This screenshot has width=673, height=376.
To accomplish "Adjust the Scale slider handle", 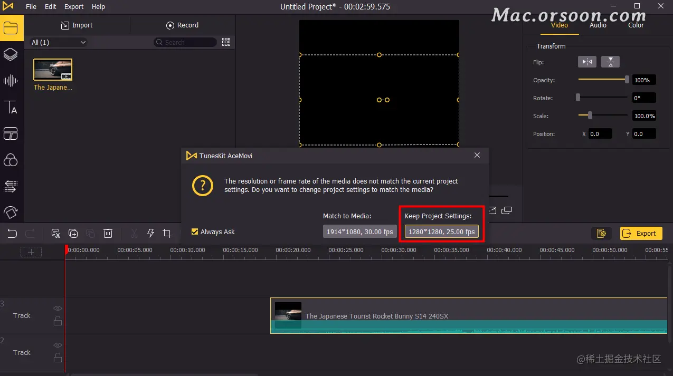I will 590,115.
